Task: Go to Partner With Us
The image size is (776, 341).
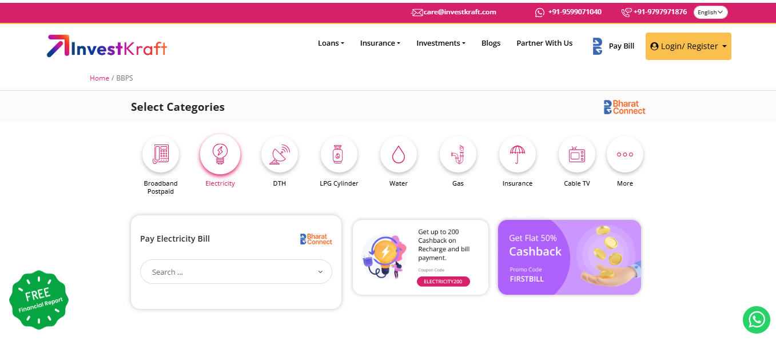Action: (x=544, y=43)
